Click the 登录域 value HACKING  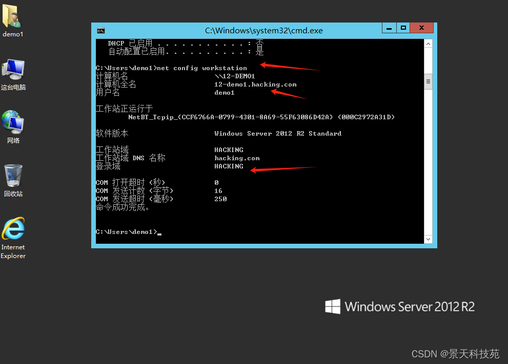tap(229, 166)
